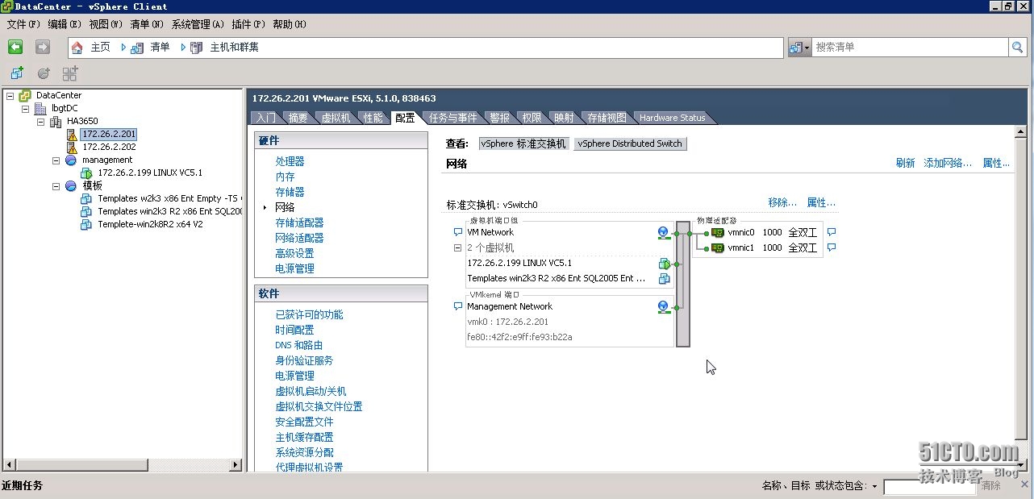Select the DataCenter root icon in tree

(25, 95)
